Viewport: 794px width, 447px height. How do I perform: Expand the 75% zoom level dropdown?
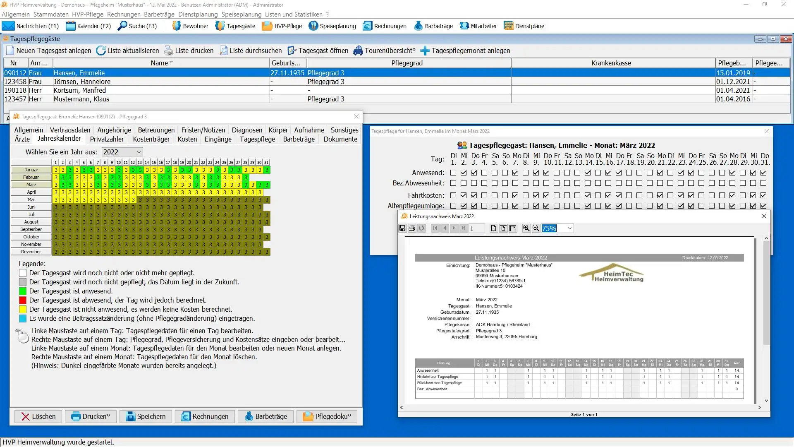[x=569, y=228]
